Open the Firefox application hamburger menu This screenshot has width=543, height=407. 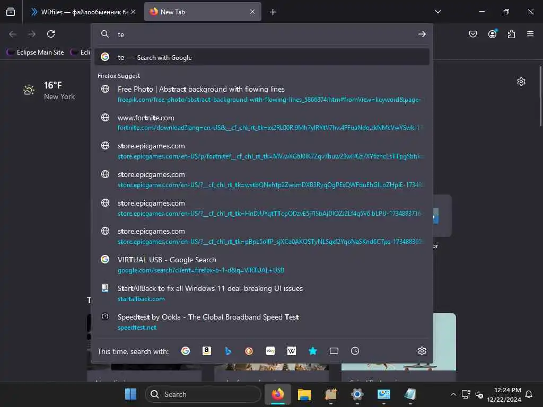pos(530,34)
